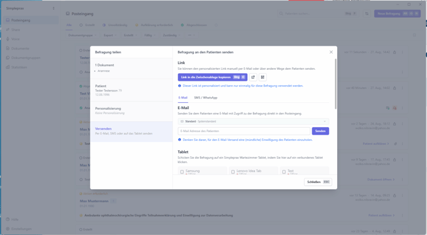427x235 pixels.
Task: Click lock icon on 14. Aug. row
Action: pos(394,196)
